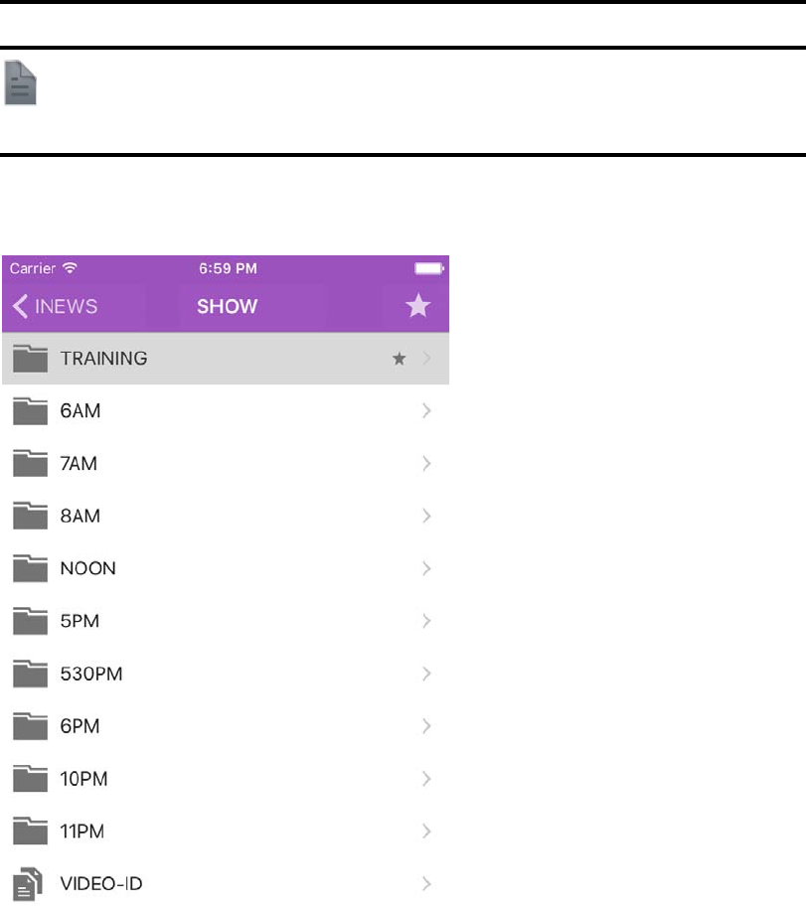The width and height of the screenshot is (806, 911).
Task: Select the 6PM label
Action: (x=81, y=725)
